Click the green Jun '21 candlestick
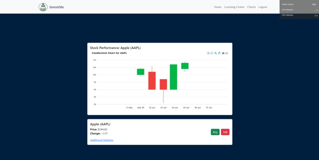The height and width of the screenshot is (160, 319). 141,72
